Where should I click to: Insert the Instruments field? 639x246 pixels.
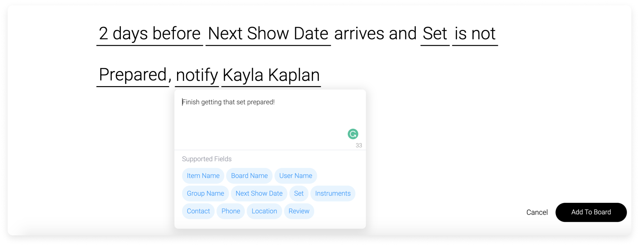click(333, 193)
